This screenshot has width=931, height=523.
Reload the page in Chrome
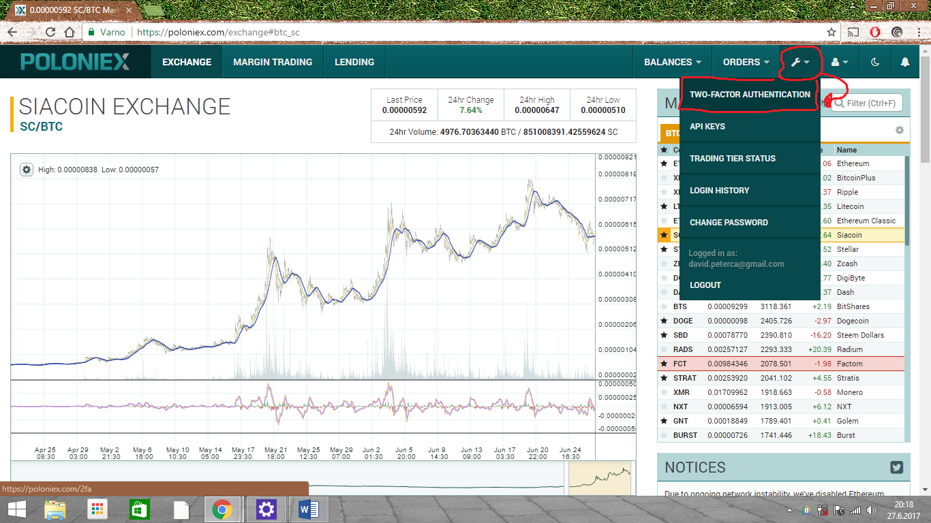tap(50, 32)
